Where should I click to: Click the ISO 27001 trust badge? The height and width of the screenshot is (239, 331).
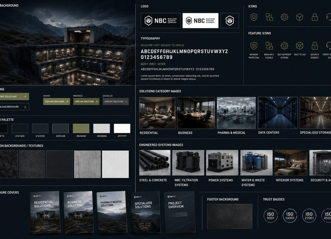coord(309,216)
